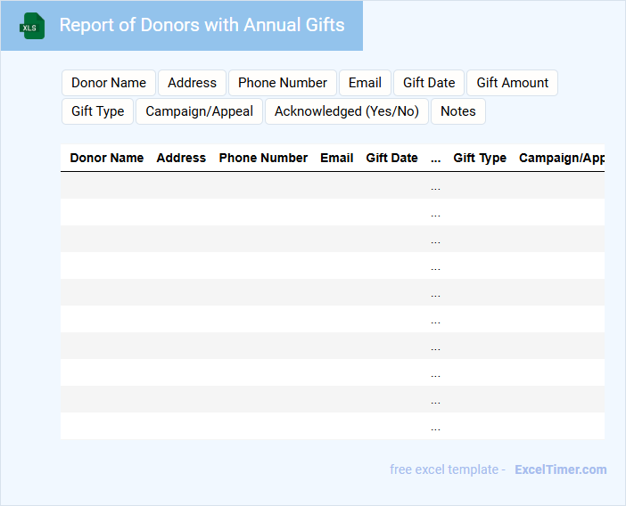The image size is (626, 506).
Task: Choose the Acknowledged (Yes/No) tag
Action: pos(347,111)
